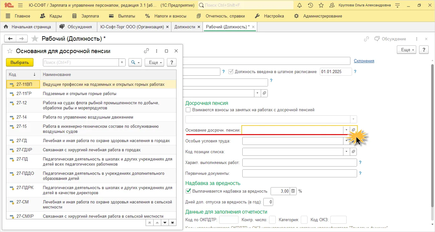
Task: Jump to list end arrow in dialog
Action: [x=172, y=222]
